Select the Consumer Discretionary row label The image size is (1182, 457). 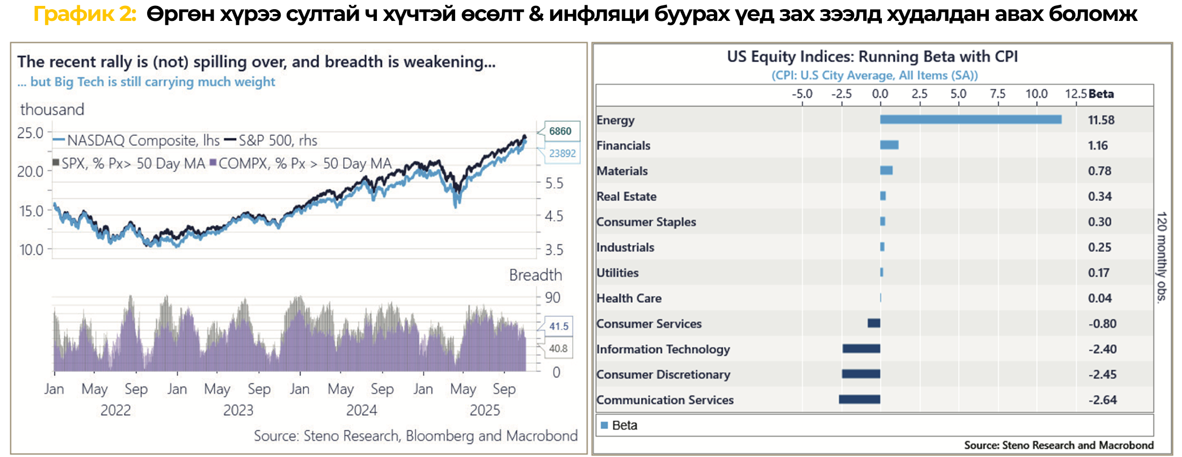pyautogui.click(x=663, y=374)
